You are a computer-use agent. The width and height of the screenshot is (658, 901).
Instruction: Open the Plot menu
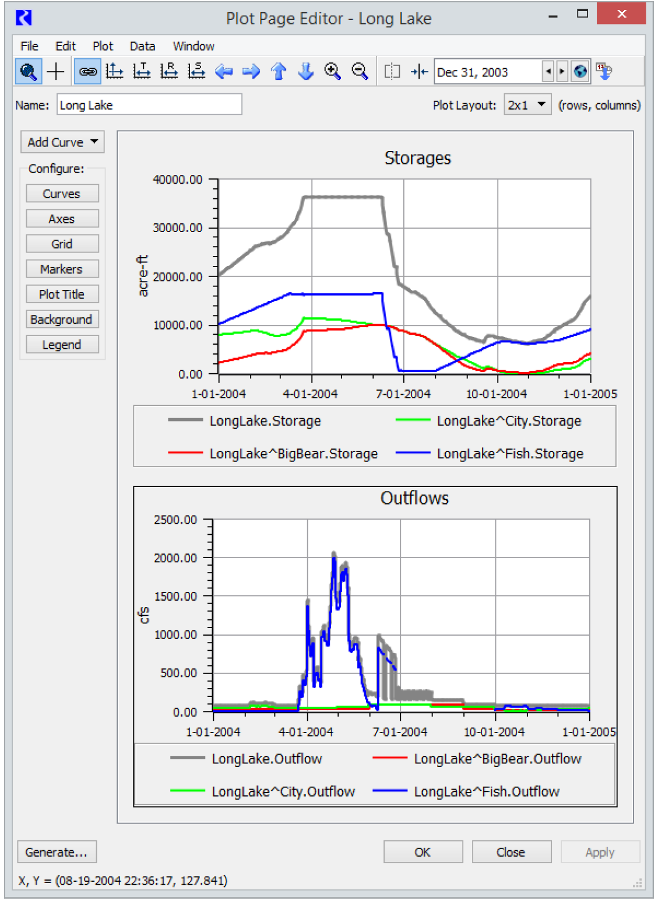point(103,46)
